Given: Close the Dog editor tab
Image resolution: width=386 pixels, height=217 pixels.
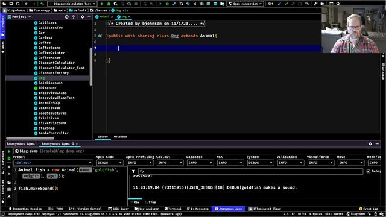Looking at the screenshot, I should (x=129, y=17).
